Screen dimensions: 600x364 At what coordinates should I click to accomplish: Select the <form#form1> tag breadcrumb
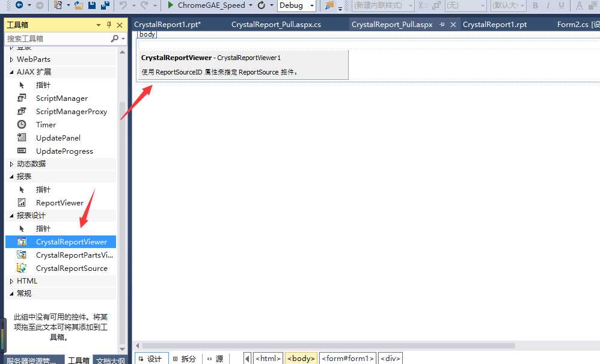tap(348, 359)
